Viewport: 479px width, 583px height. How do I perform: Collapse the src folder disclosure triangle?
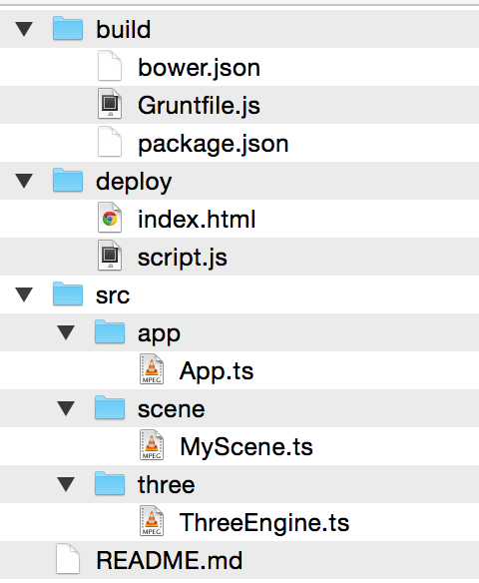25,294
